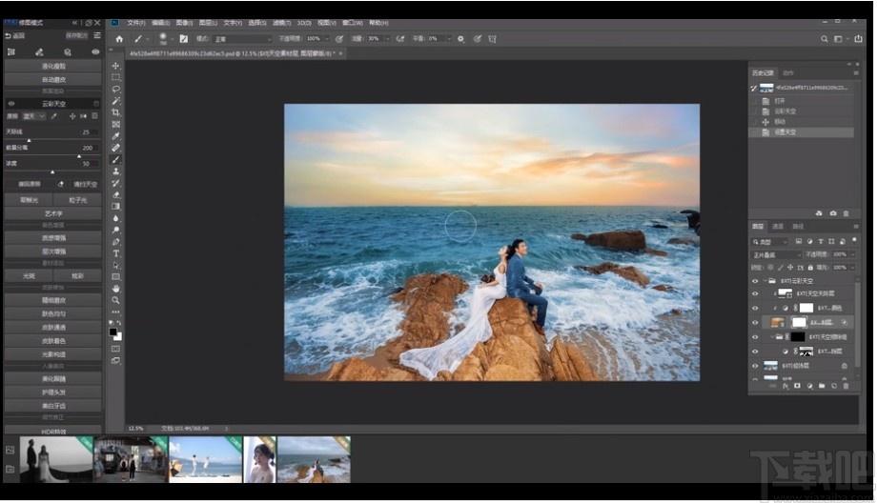This screenshot has height=503, width=878.
Task: Click the first wide button in plugin panel
Action: (x=53, y=66)
